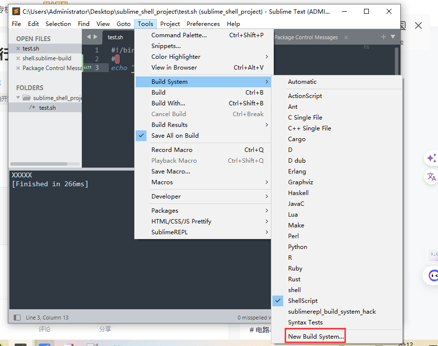
Task: Open test.sh in Folders tree
Action: coord(47,108)
